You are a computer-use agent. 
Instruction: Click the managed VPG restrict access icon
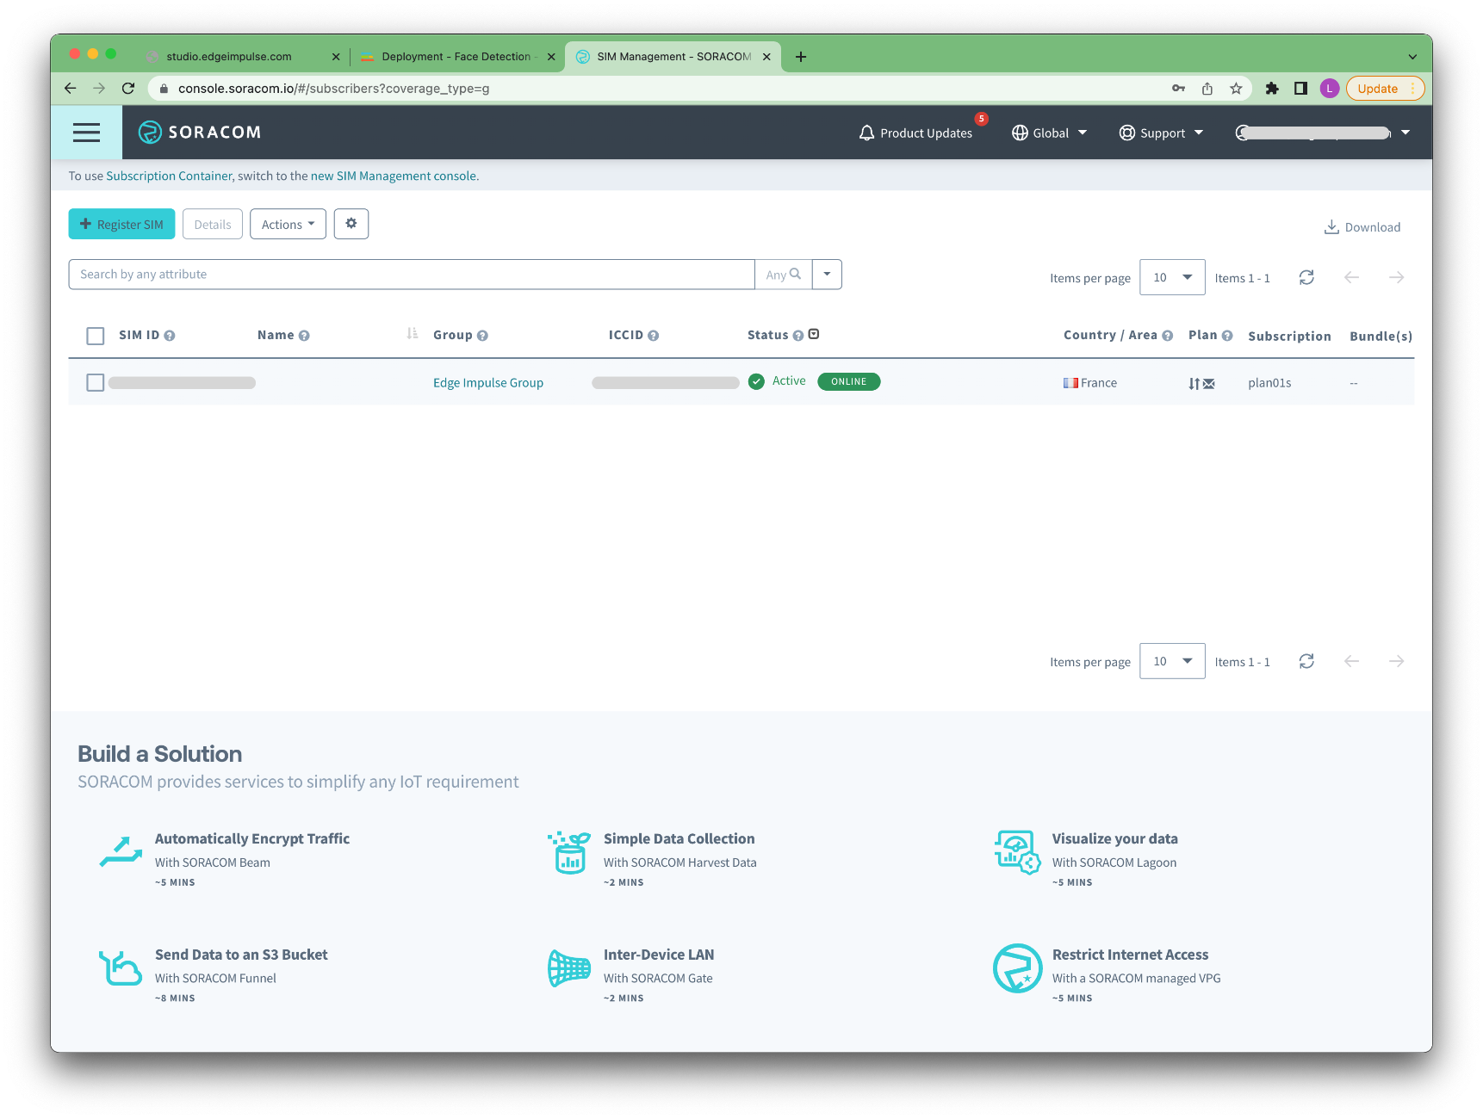coord(1018,968)
